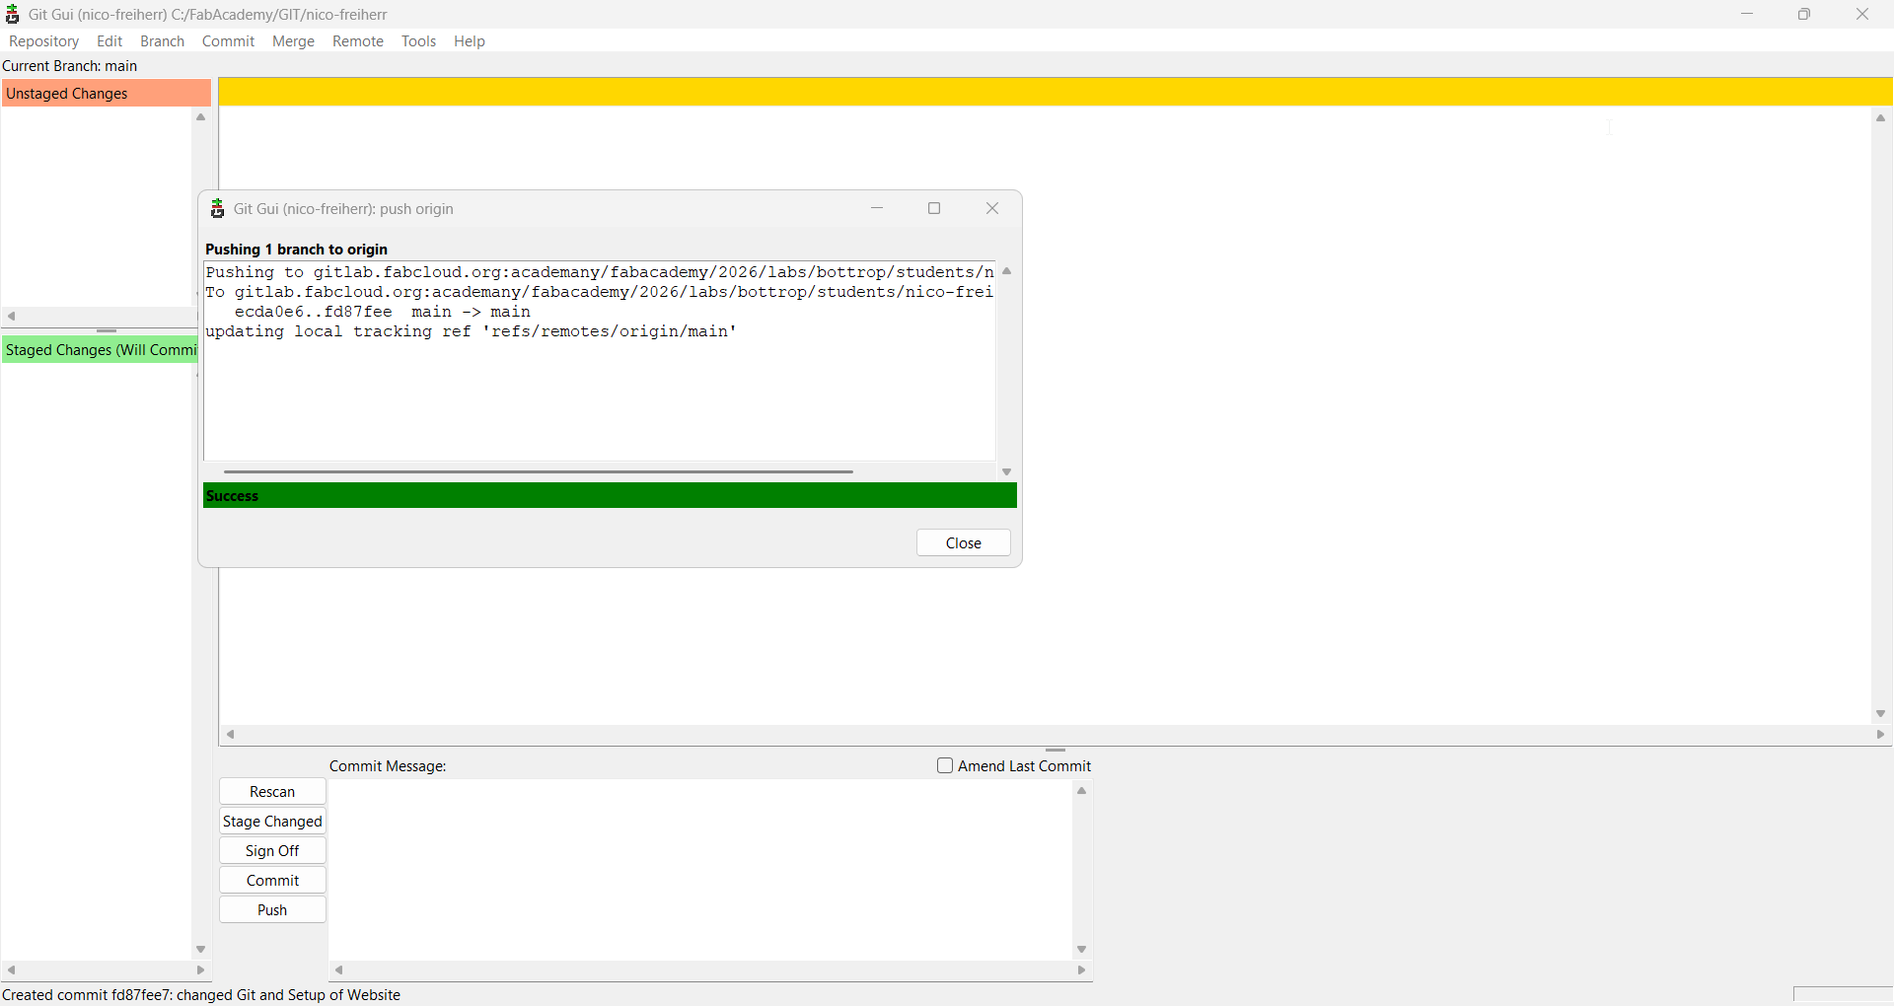Open the Repository menu

pos(43,41)
